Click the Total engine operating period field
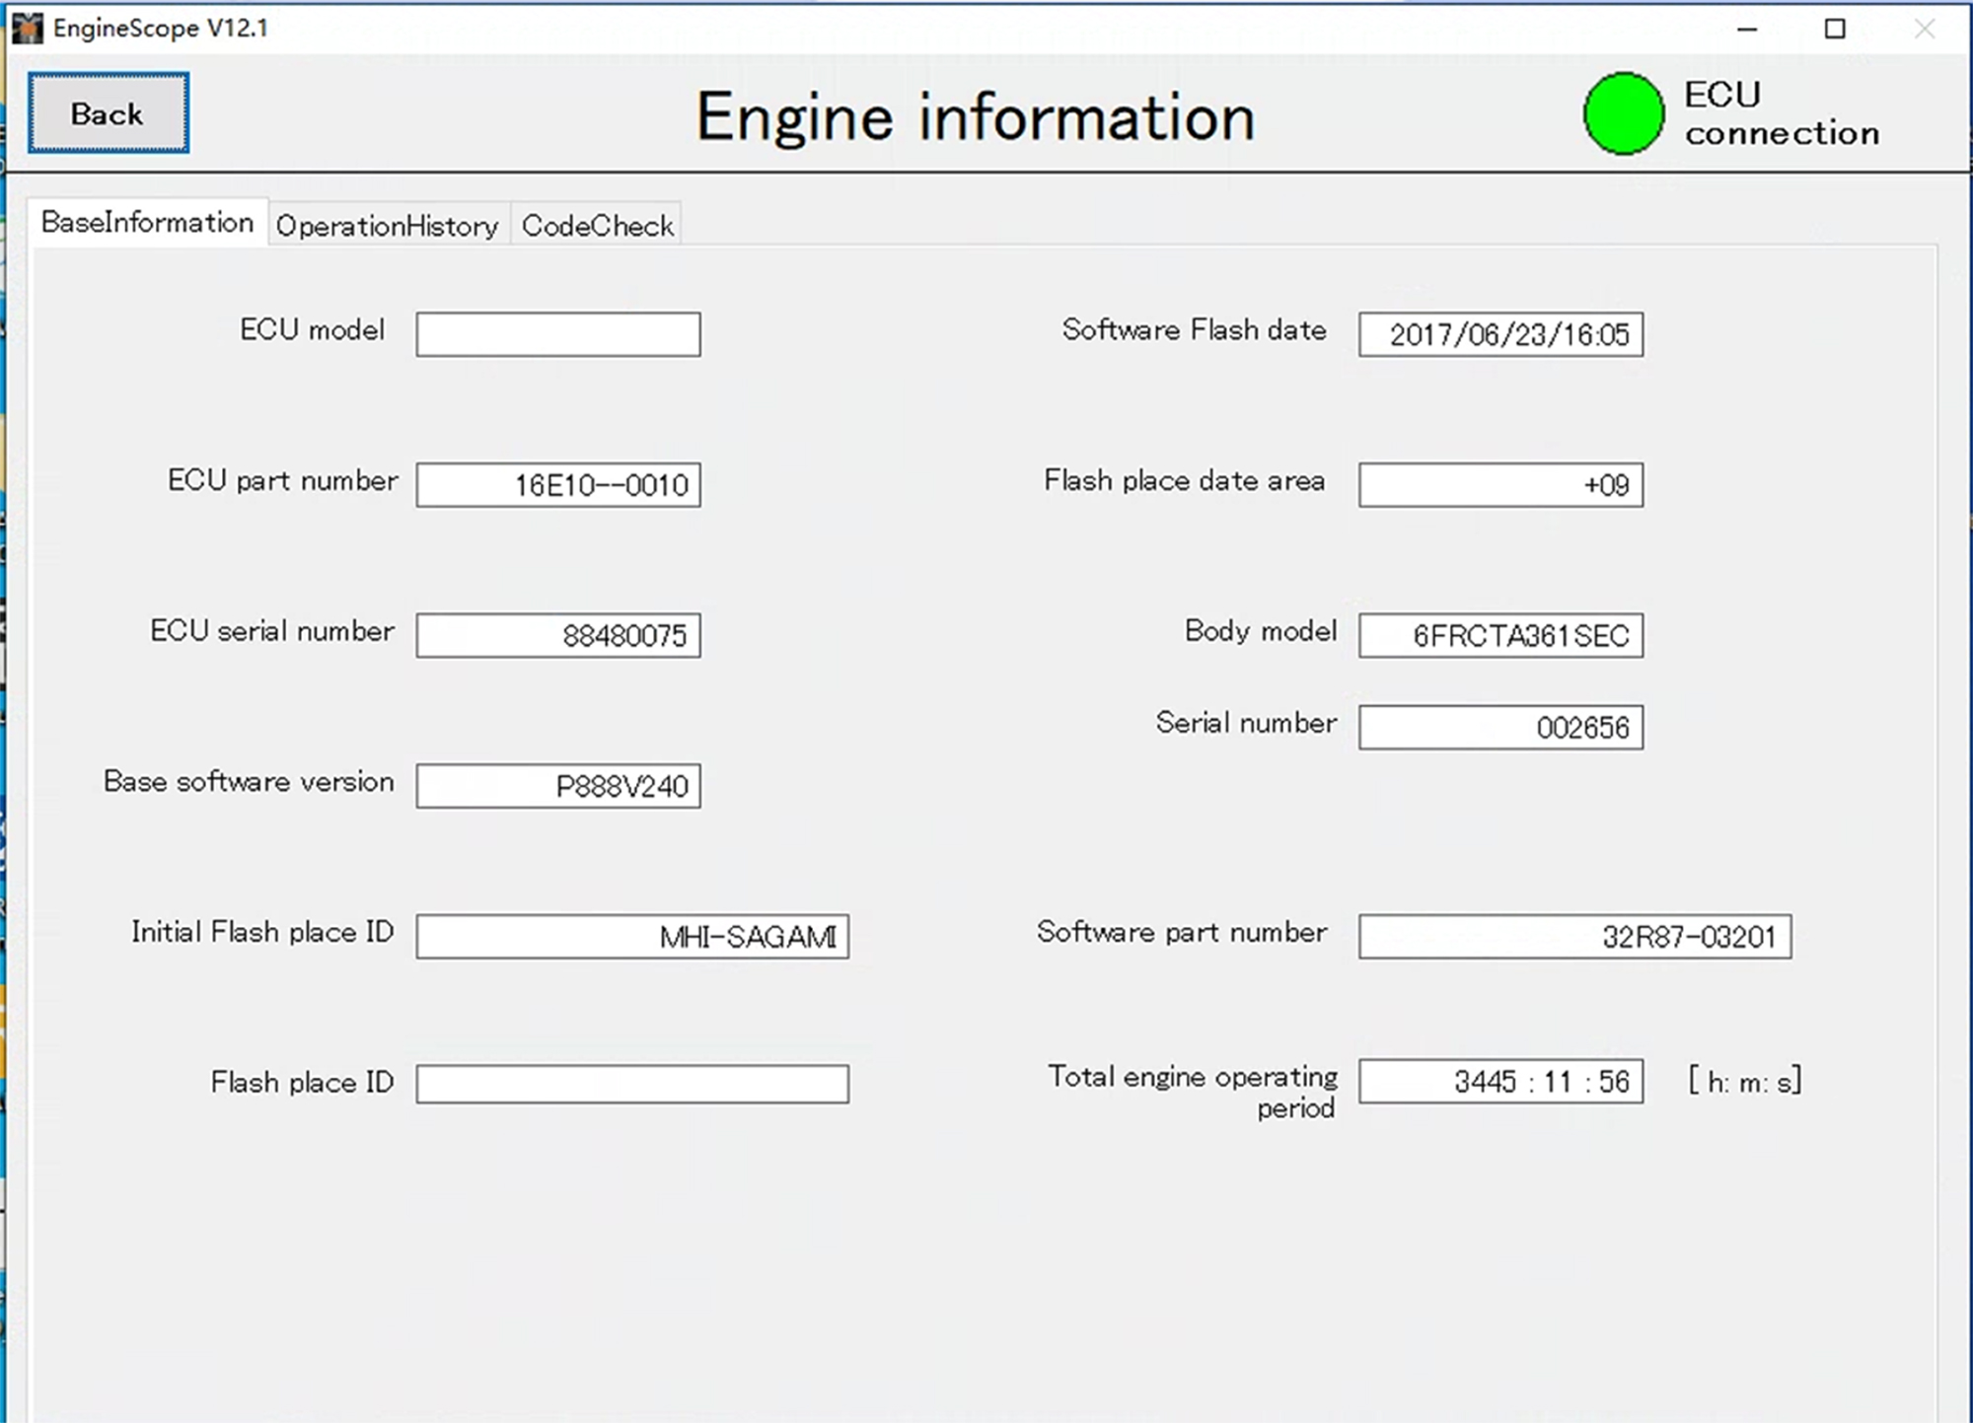This screenshot has height=1423, width=1973. [x=1500, y=1082]
